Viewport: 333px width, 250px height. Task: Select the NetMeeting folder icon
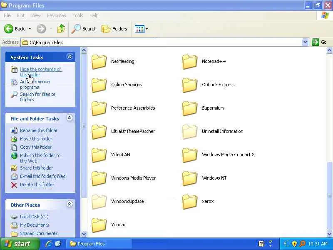[99, 62]
